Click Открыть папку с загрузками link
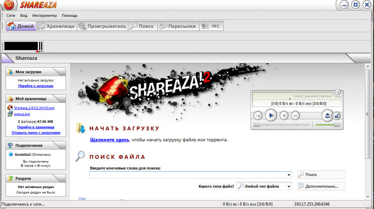 click(36, 133)
